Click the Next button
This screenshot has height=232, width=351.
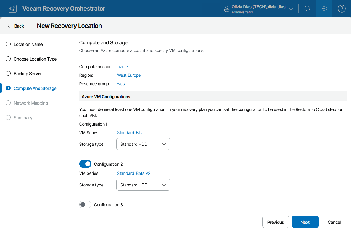pos(305,222)
